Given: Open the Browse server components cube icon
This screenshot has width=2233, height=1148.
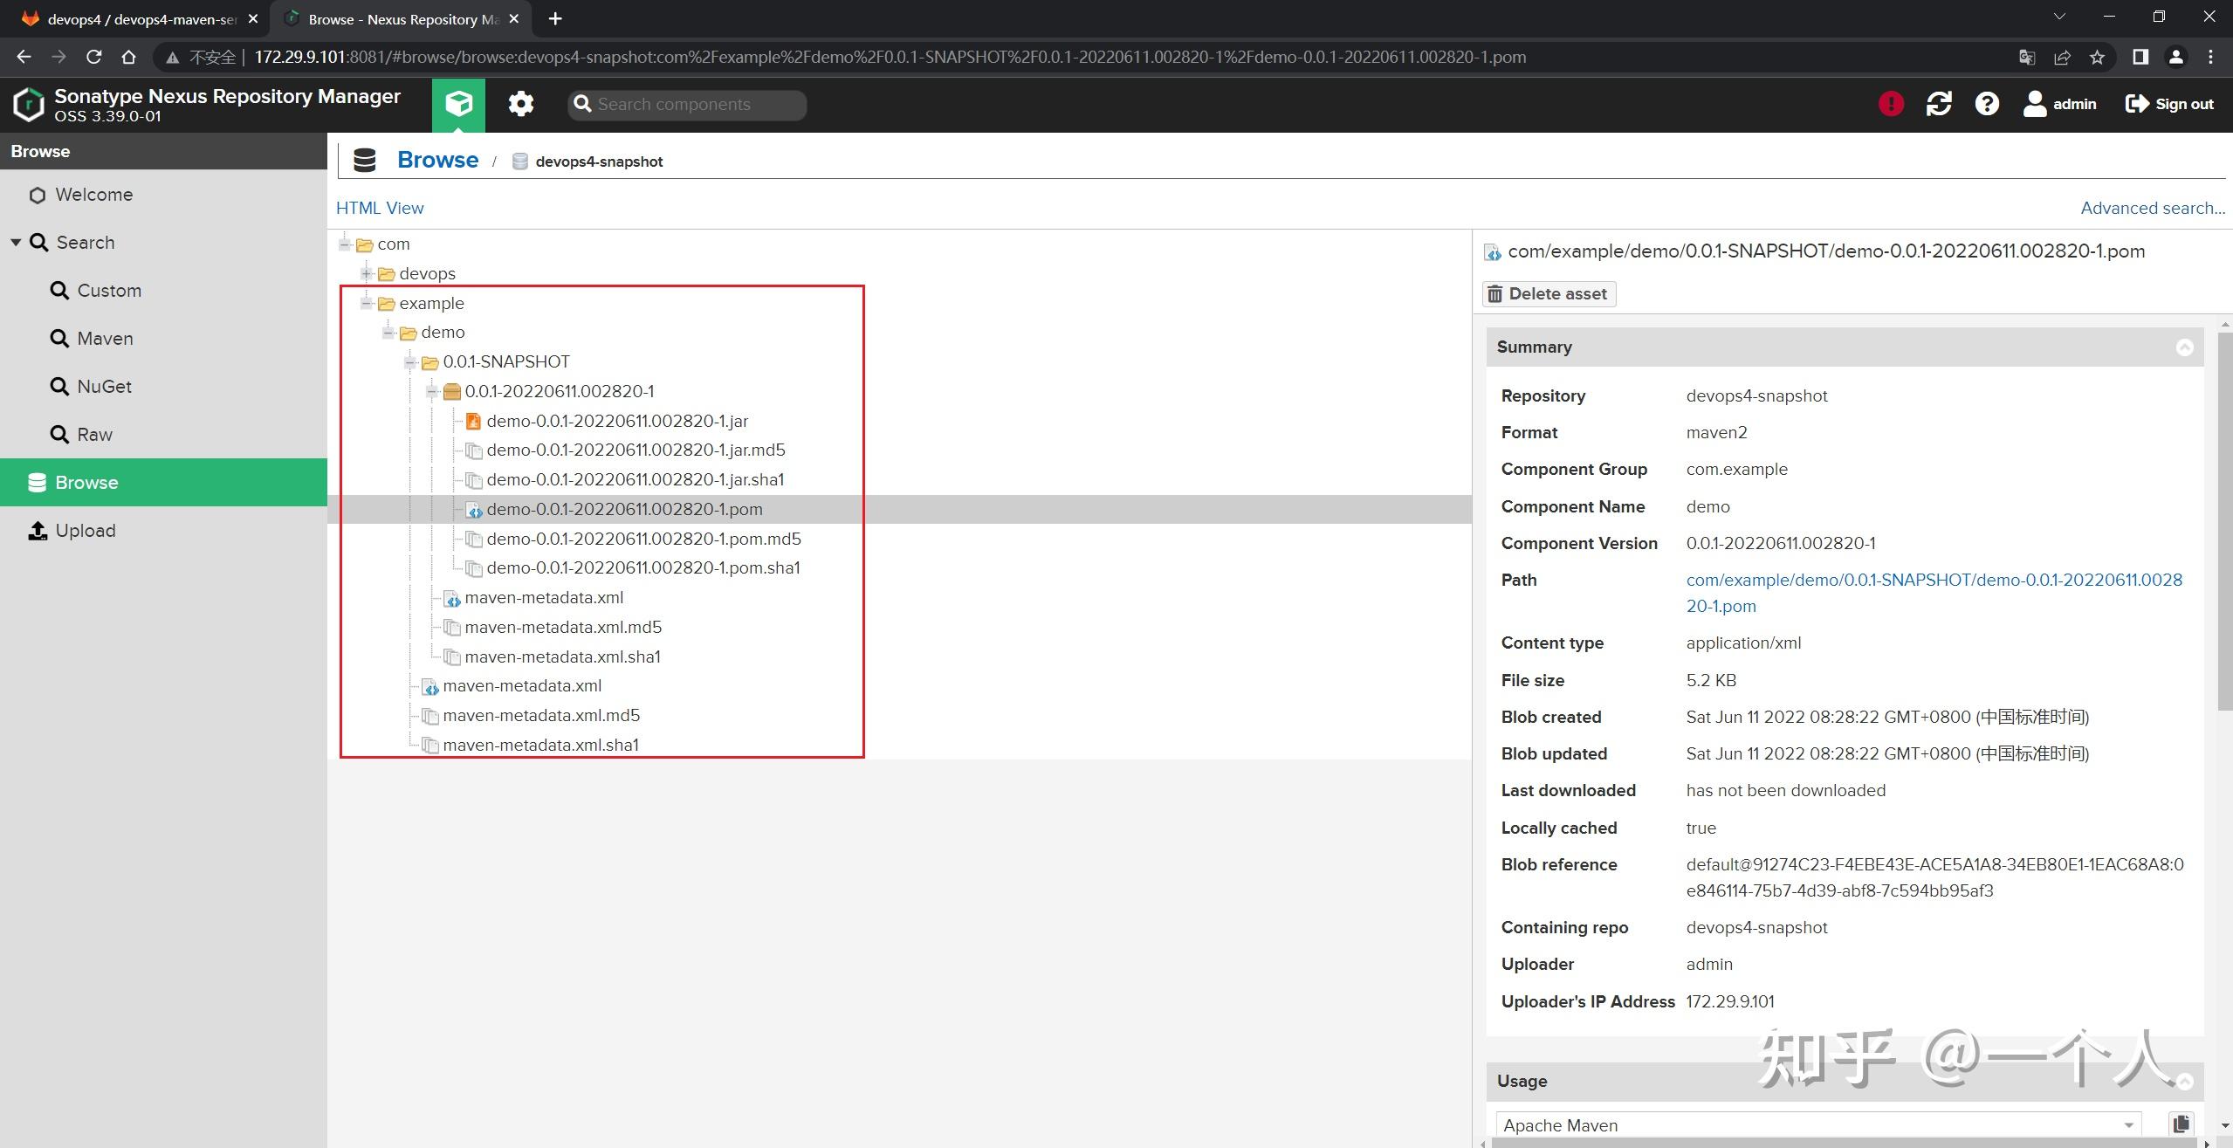Looking at the screenshot, I should tap(458, 104).
